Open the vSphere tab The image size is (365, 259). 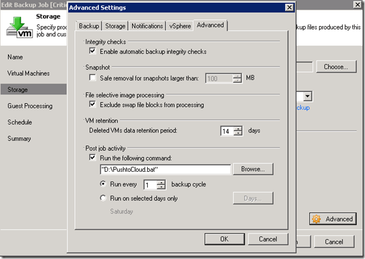[180, 26]
